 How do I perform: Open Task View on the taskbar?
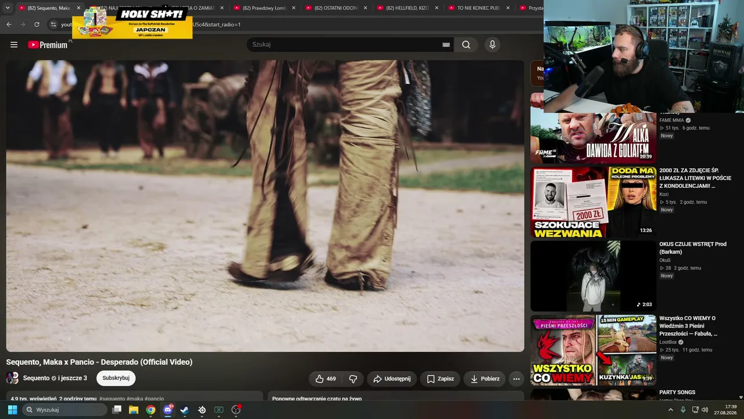(117, 410)
